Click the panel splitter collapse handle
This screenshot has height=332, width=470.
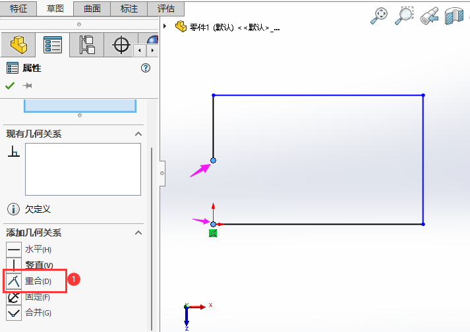click(162, 173)
